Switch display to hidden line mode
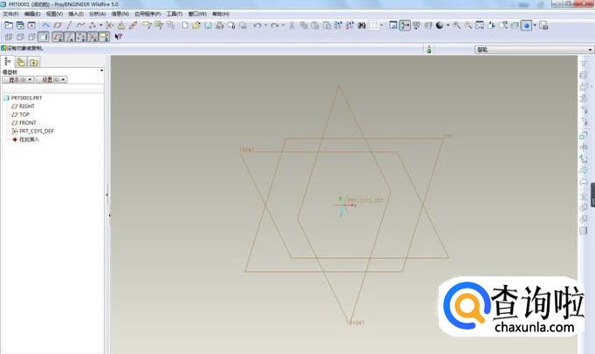Viewport: 595px width, 354px height. 20,37
